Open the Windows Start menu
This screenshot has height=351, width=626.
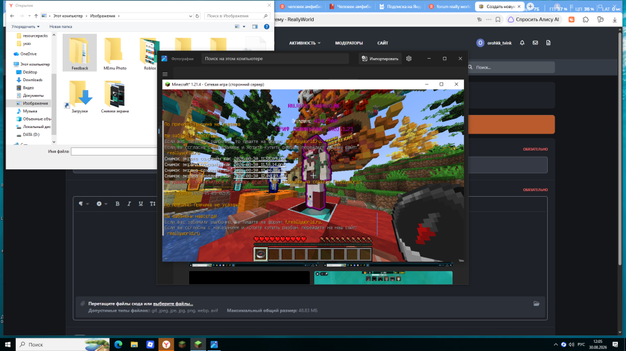(8, 345)
